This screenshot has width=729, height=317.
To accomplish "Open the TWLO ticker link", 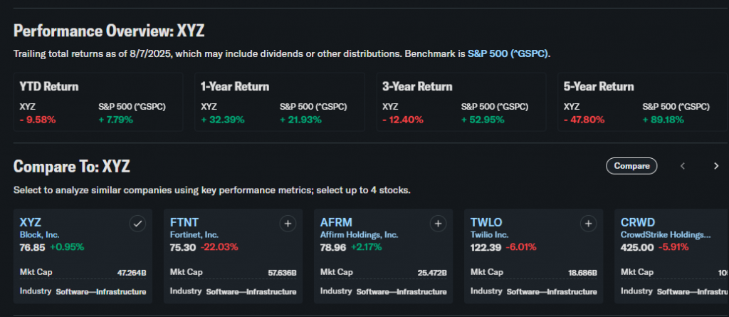I will (486, 222).
